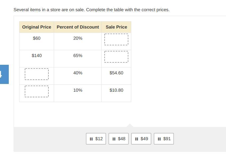Select the $12 answer label text
The width and height of the screenshot is (226, 161).
99,139
